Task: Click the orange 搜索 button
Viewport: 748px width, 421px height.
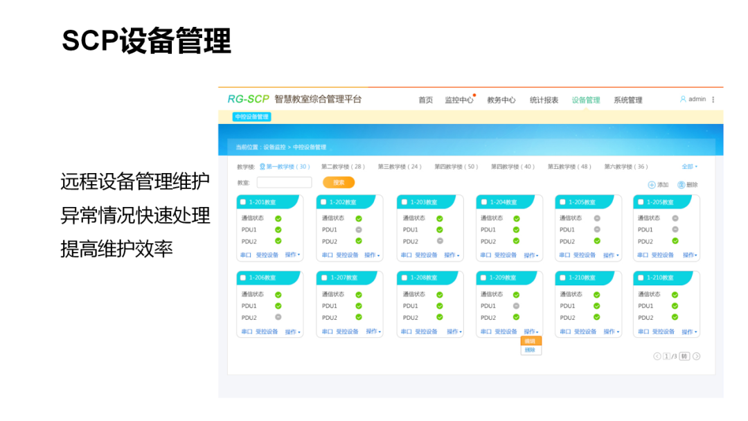Action: [x=339, y=183]
